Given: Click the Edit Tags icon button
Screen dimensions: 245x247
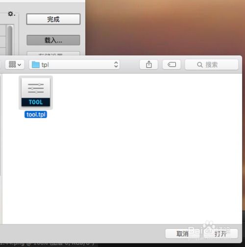Looking at the screenshot, I should pyautogui.click(x=171, y=64).
